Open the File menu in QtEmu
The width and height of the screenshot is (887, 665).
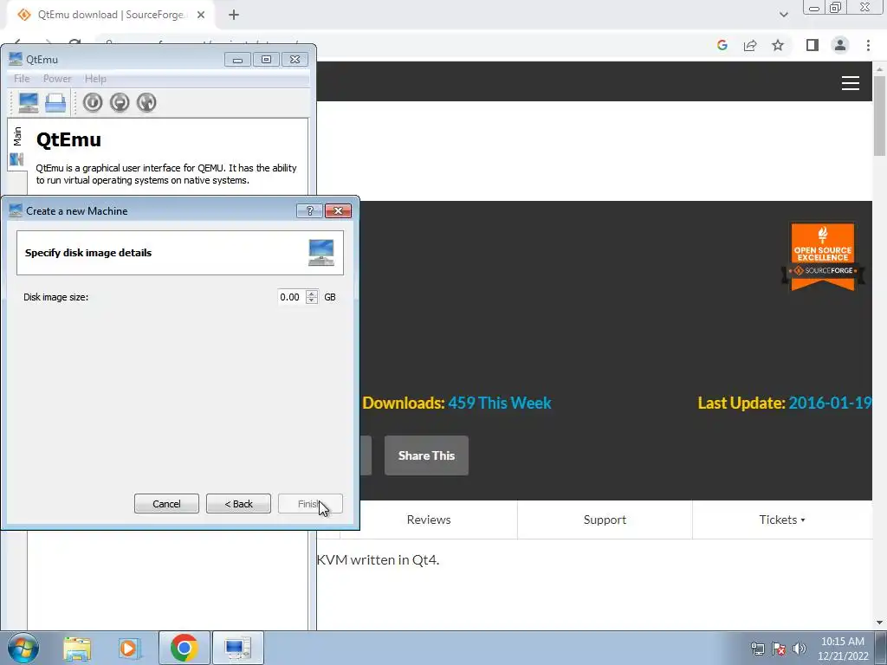pos(22,79)
